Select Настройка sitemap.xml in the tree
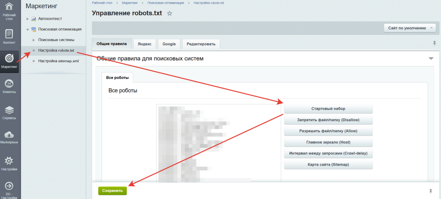This screenshot has width=441, height=199. tap(59, 61)
